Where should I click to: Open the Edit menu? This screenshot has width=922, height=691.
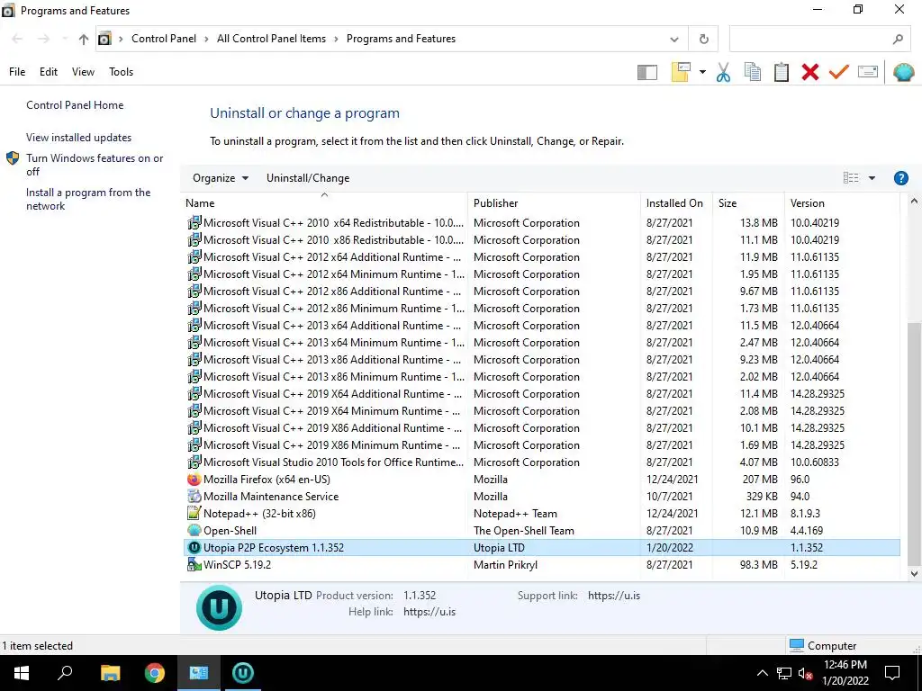[49, 72]
